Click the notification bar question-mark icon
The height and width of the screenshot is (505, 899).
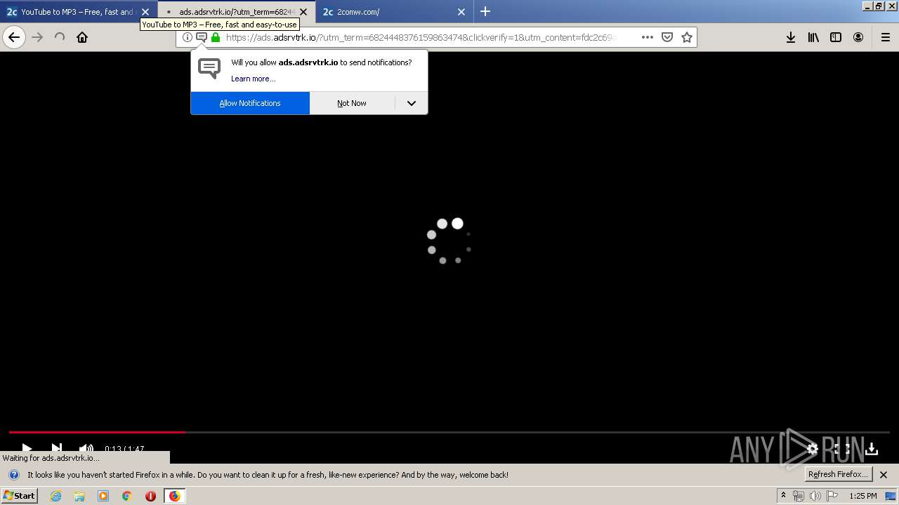[13, 475]
